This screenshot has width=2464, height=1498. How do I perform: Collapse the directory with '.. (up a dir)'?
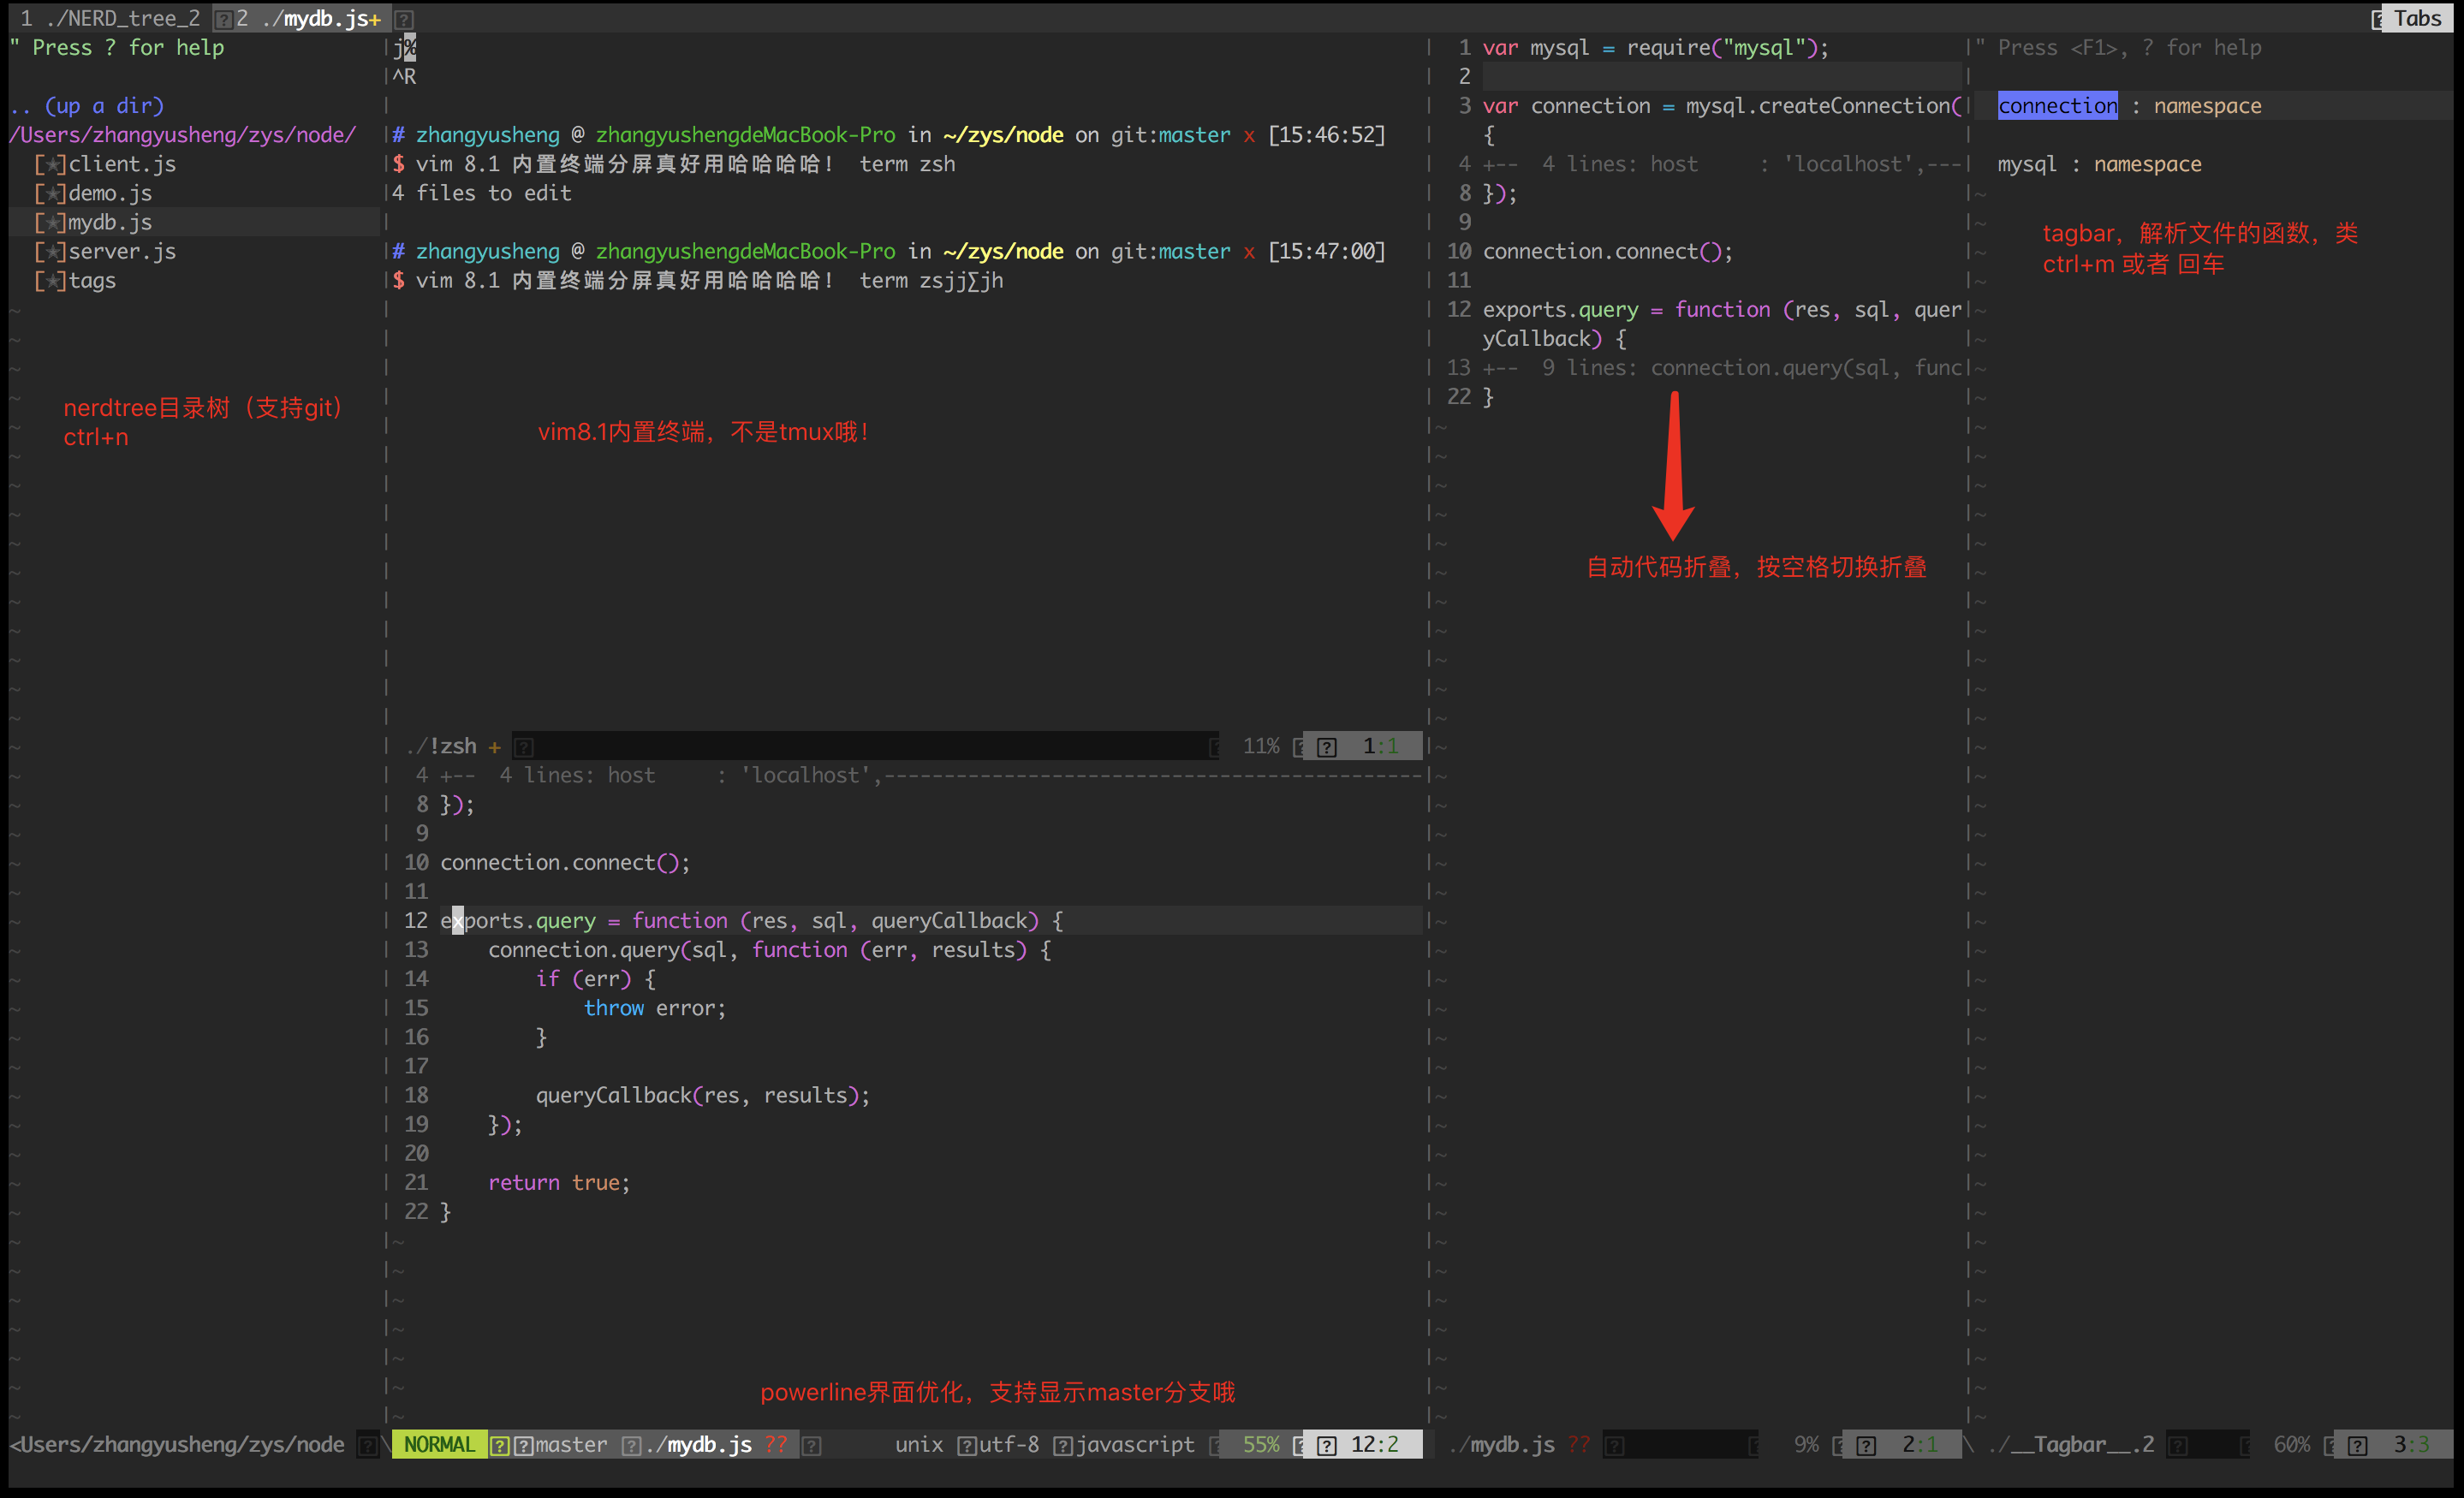click(x=86, y=105)
